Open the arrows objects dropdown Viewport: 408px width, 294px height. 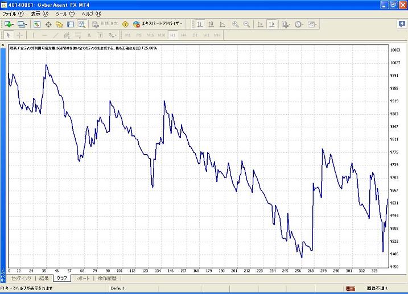113,35
